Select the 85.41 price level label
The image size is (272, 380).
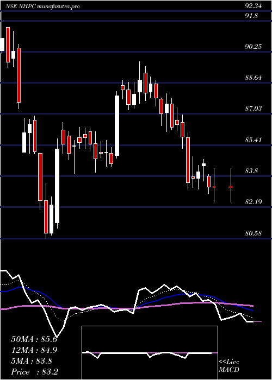(254, 140)
